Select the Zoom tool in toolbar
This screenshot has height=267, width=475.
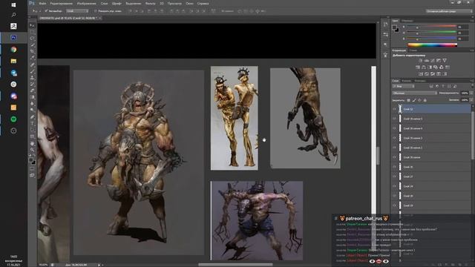[x=32, y=150]
